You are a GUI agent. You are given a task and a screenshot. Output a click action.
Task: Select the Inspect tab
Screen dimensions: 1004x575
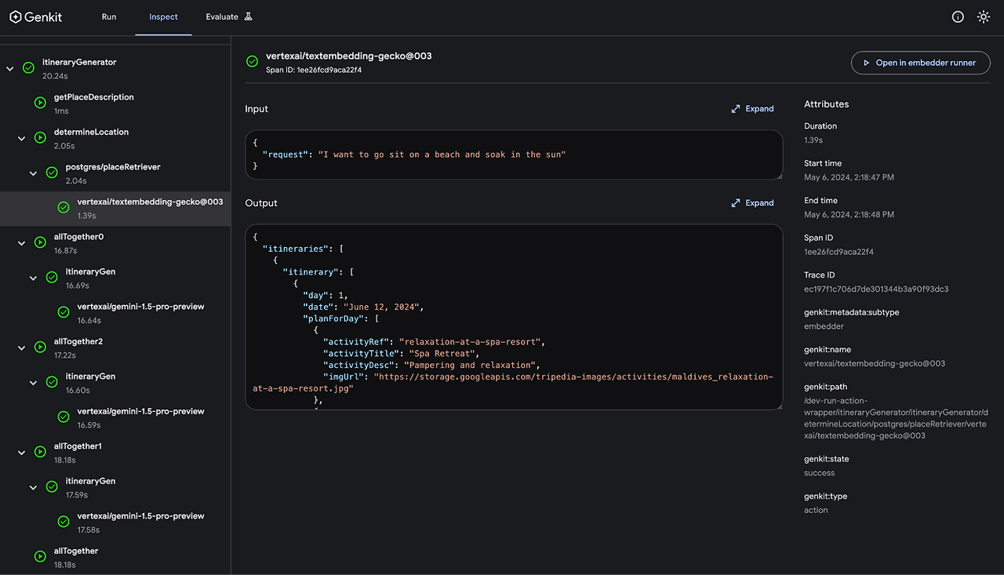pos(163,16)
